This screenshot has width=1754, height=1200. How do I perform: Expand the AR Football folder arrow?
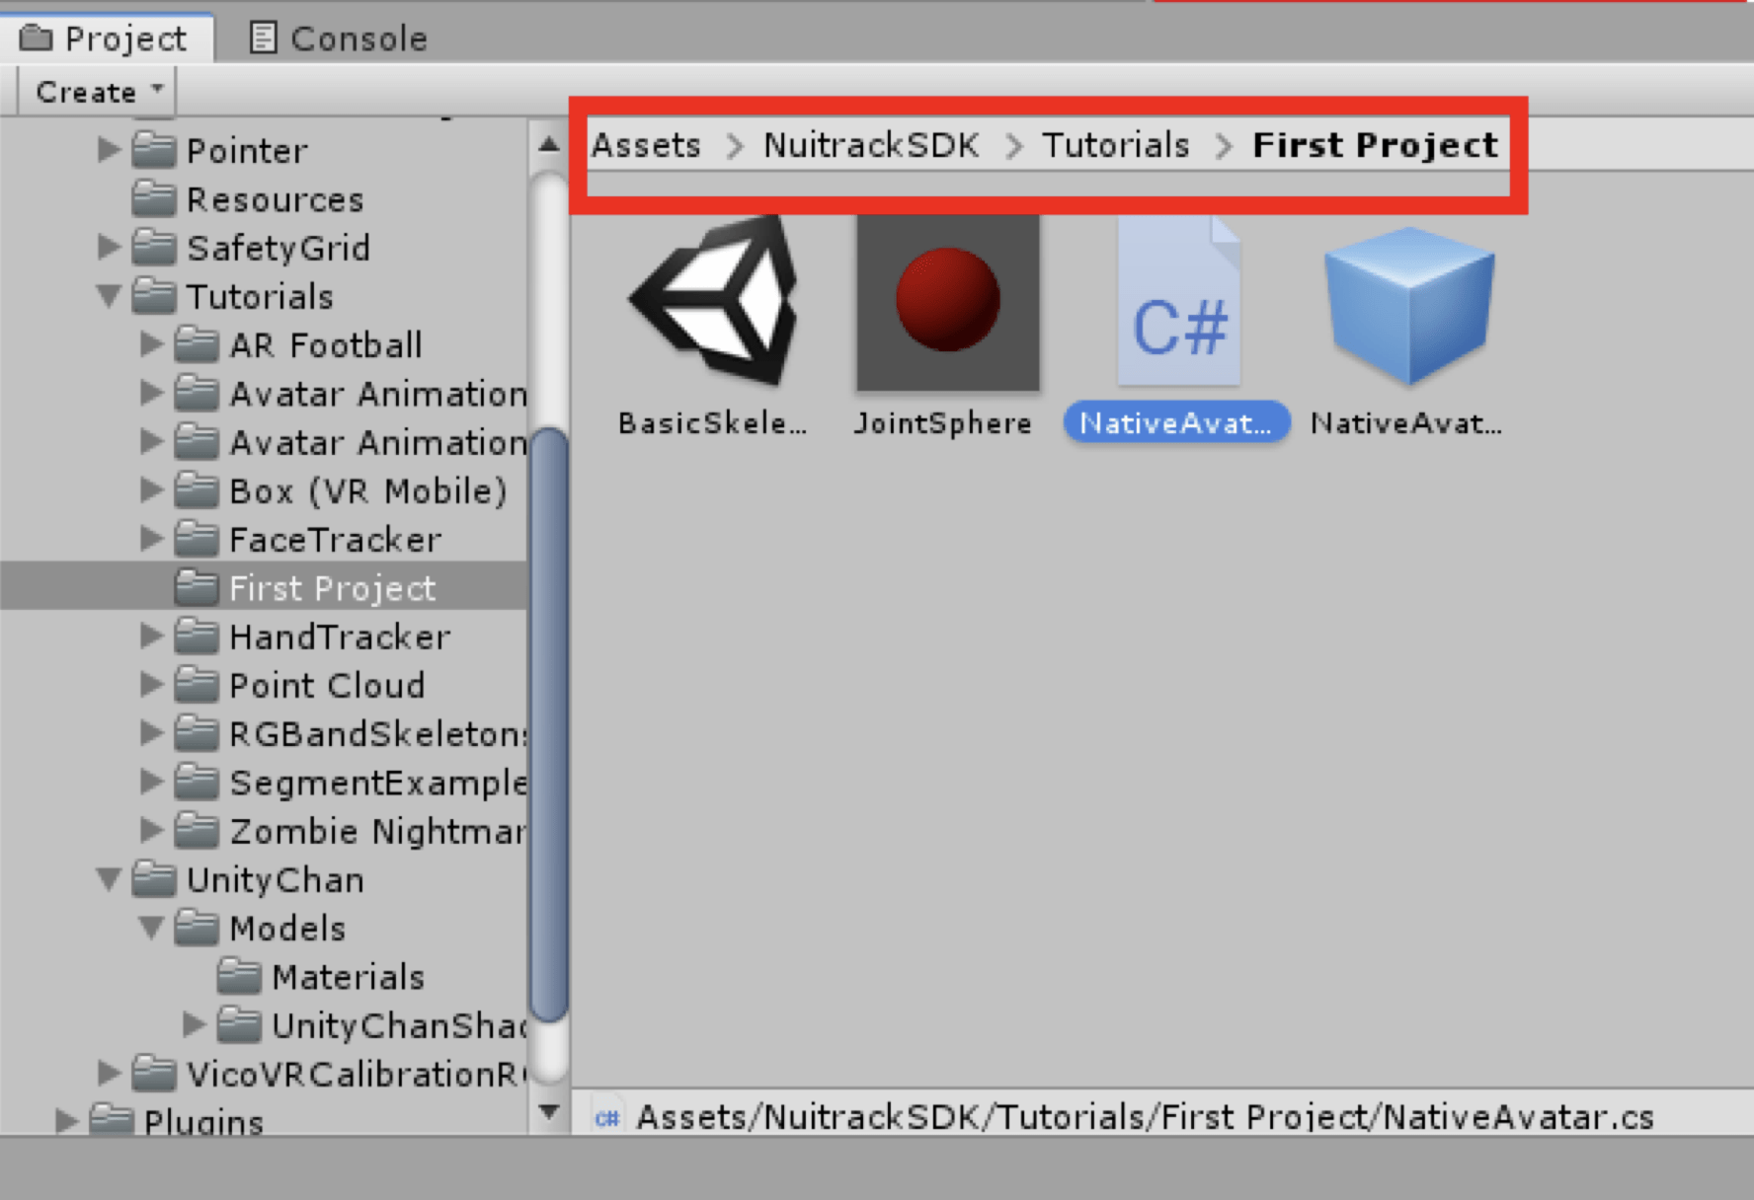pos(151,344)
